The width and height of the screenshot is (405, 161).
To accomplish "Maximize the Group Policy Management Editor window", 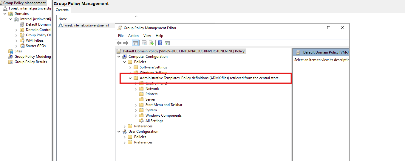I will coord(329,28).
